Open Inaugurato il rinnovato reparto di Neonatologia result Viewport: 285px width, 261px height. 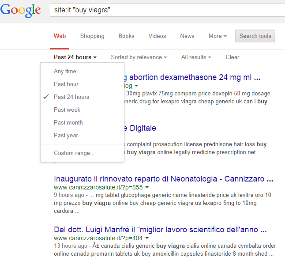click(163, 179)
